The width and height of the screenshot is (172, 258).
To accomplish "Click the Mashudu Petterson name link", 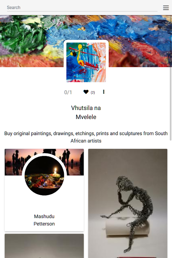I will pyautogui.click(x=44, y=220).
